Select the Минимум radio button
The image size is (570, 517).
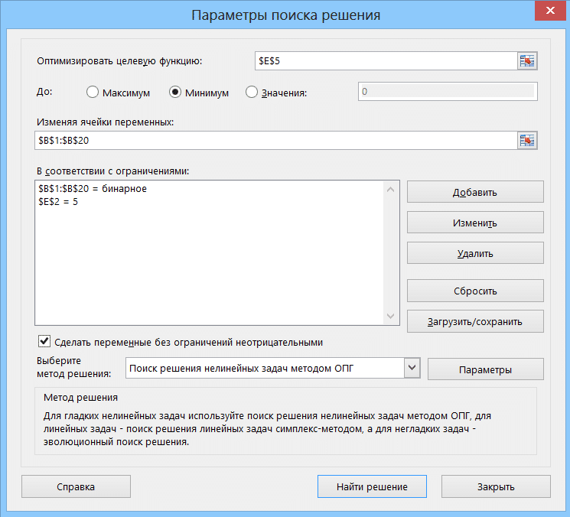[x=175, y=93]
